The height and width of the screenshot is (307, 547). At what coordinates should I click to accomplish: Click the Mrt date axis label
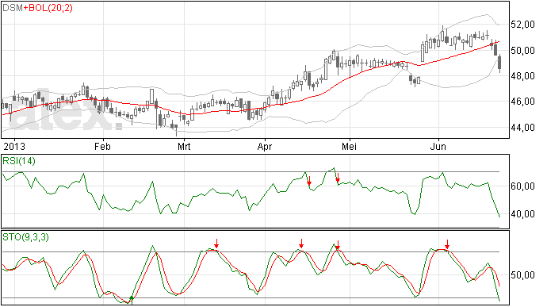point(184,146)
